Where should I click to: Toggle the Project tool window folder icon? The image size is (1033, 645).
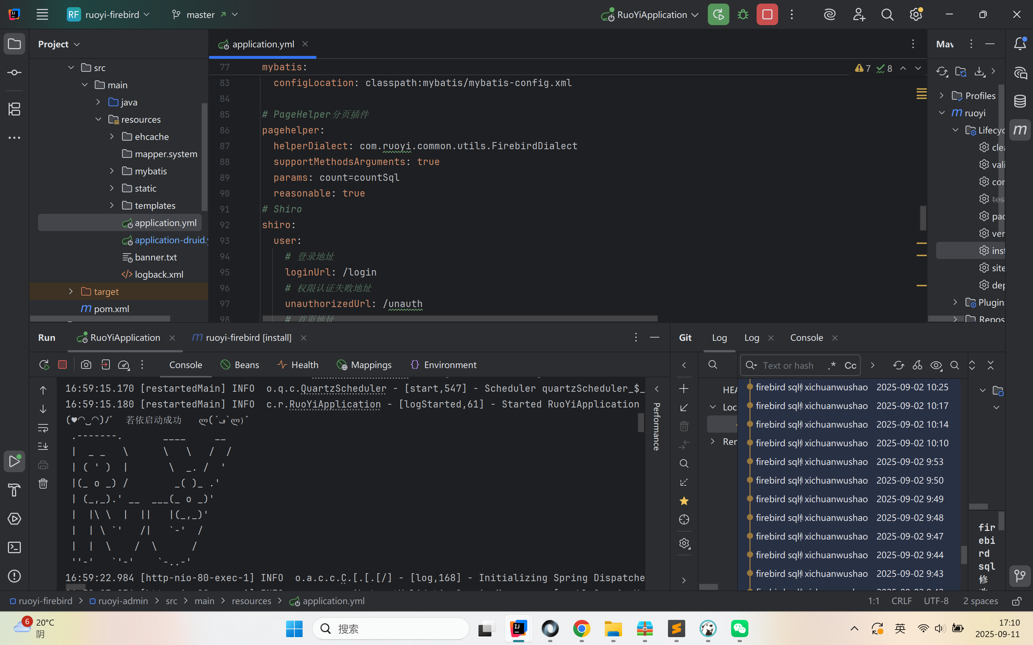[14, 43]
